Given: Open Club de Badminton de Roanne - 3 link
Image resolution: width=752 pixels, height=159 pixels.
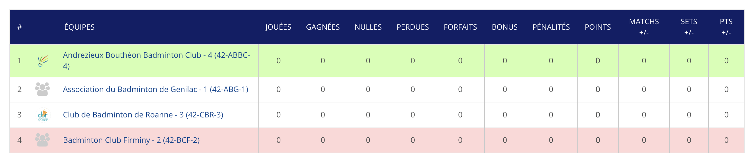Looking at the screenshot, I should click(x=143, y=115).
